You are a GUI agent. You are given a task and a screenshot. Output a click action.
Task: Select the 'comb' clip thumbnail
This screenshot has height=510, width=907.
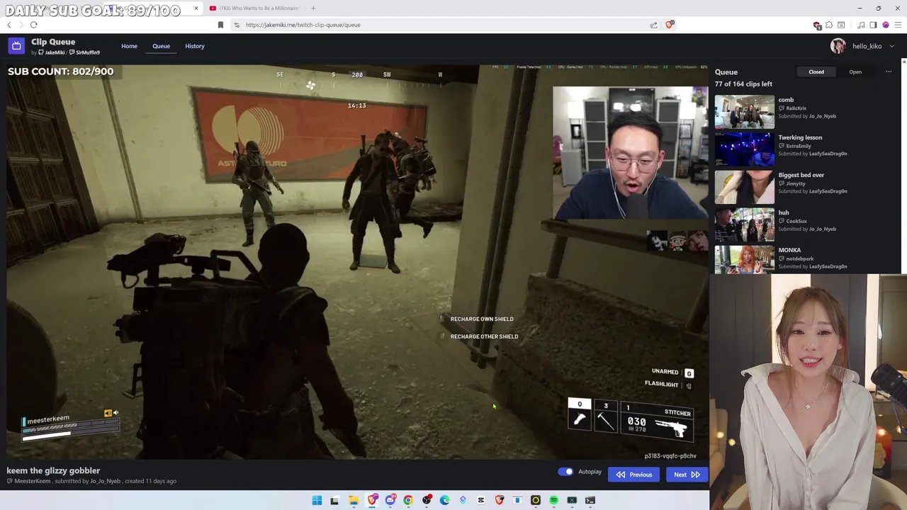pyautogui.click(x=744, y=111)
